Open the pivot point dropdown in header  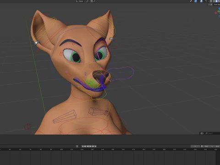click(x=88, y=1)
